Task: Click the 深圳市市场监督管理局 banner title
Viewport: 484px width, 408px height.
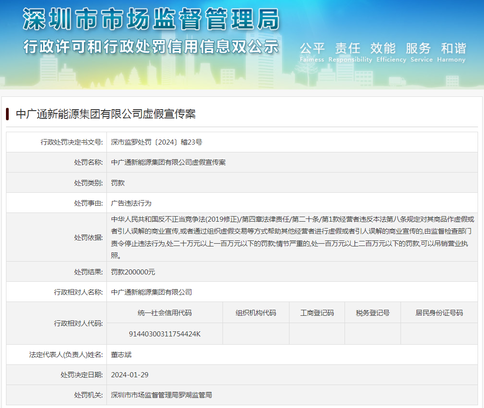Action: pos(151,19)
